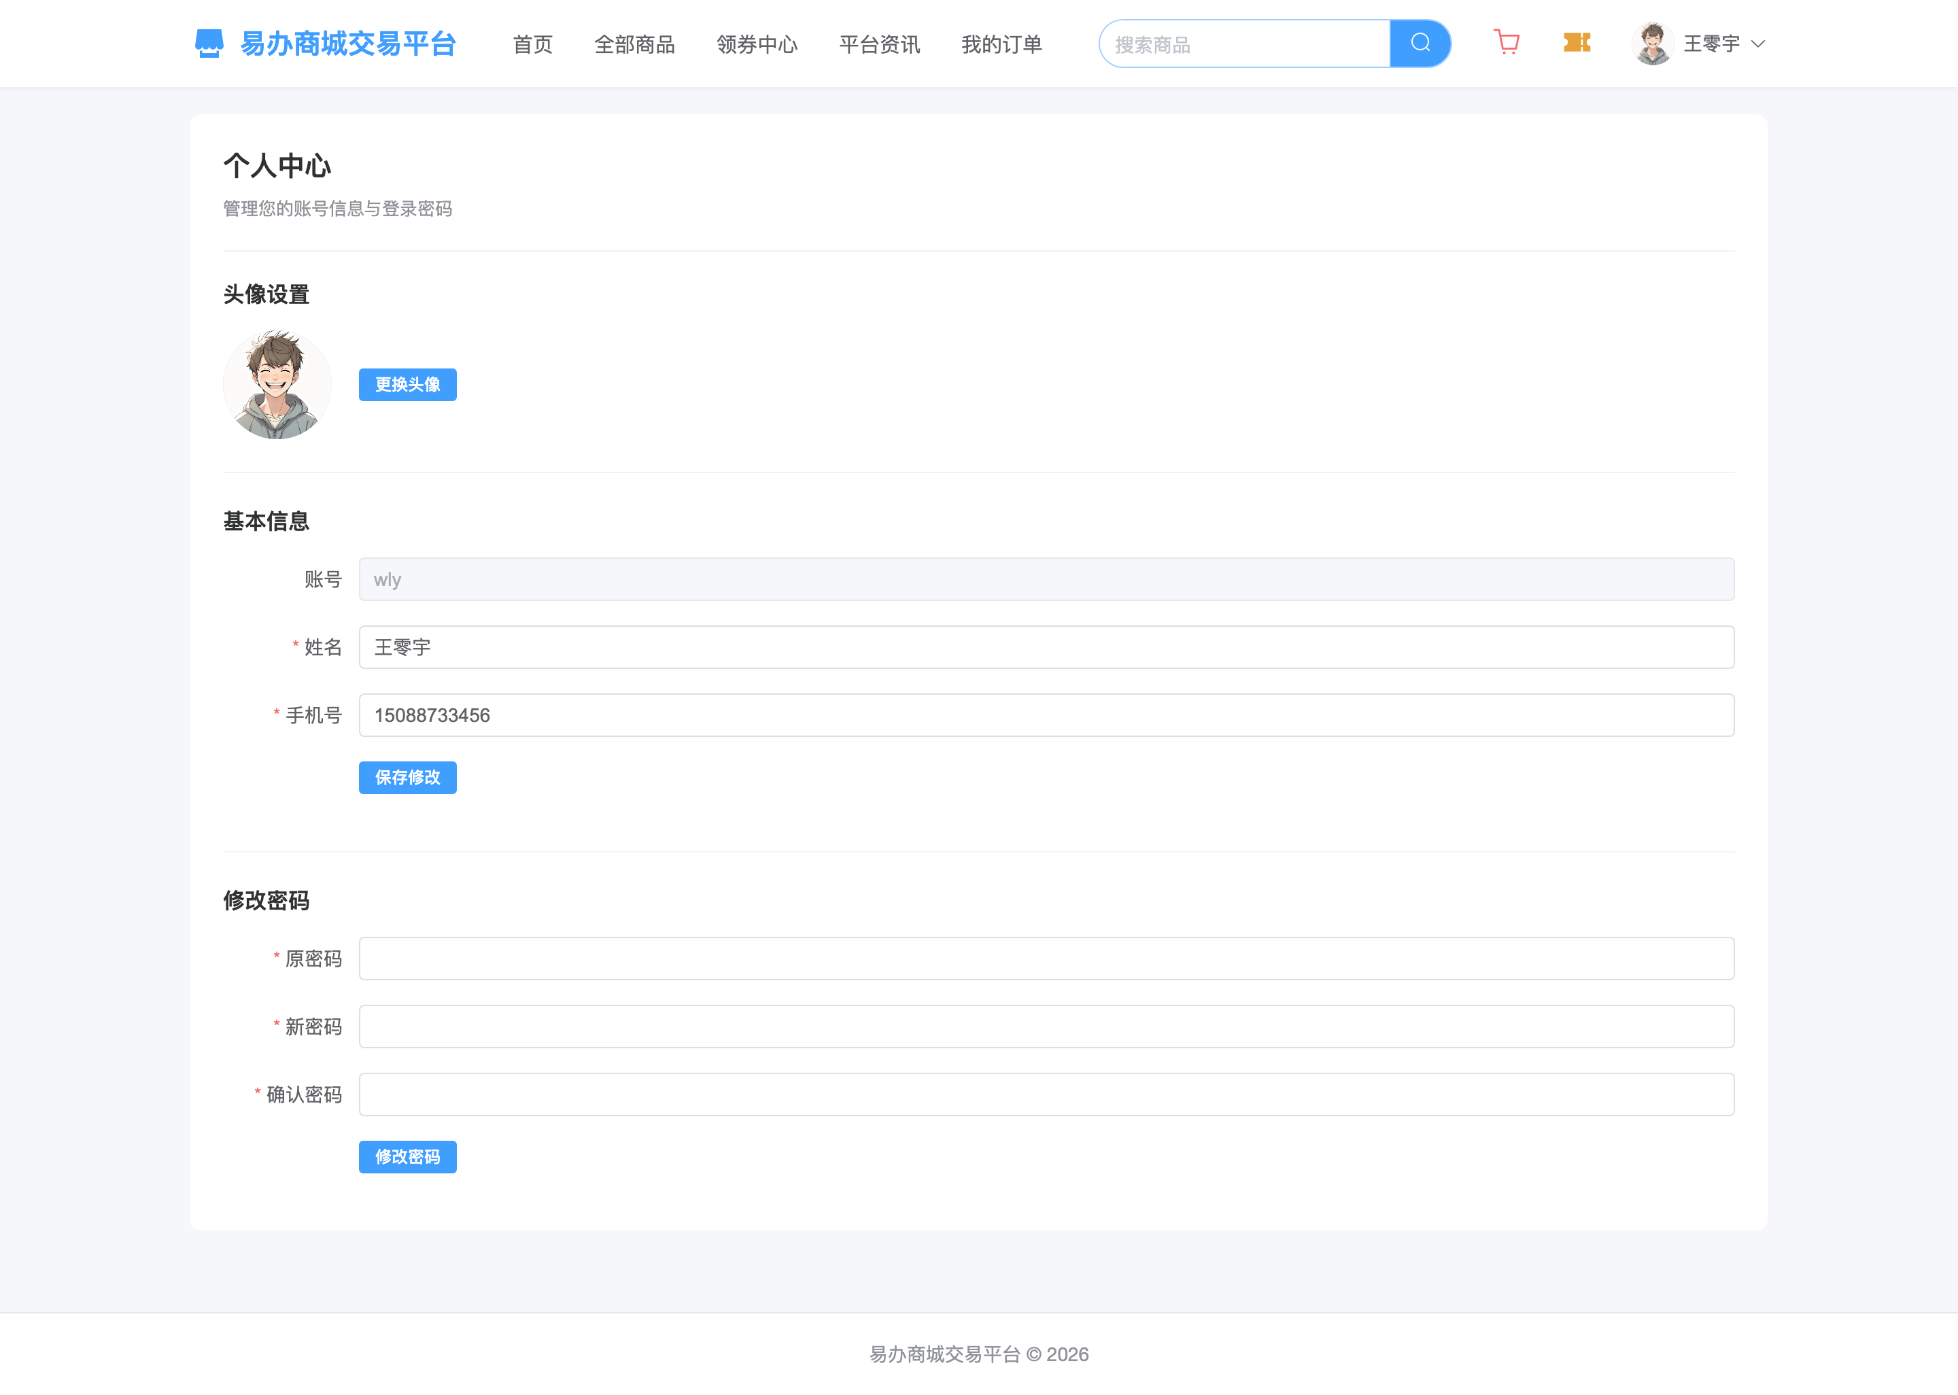
Task: Click the 更换头像 button
Action: (x=408, y=384)
